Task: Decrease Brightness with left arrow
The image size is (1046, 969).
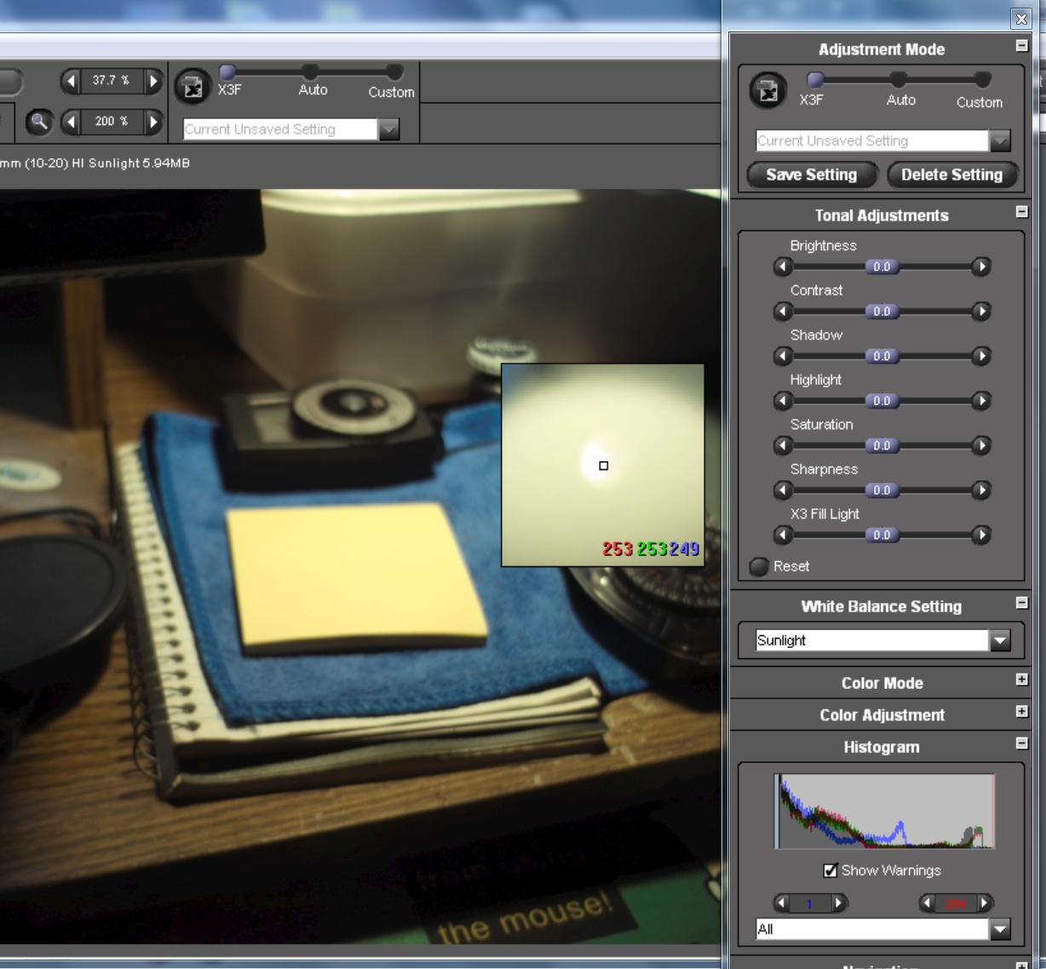Action: click(783, 267)
